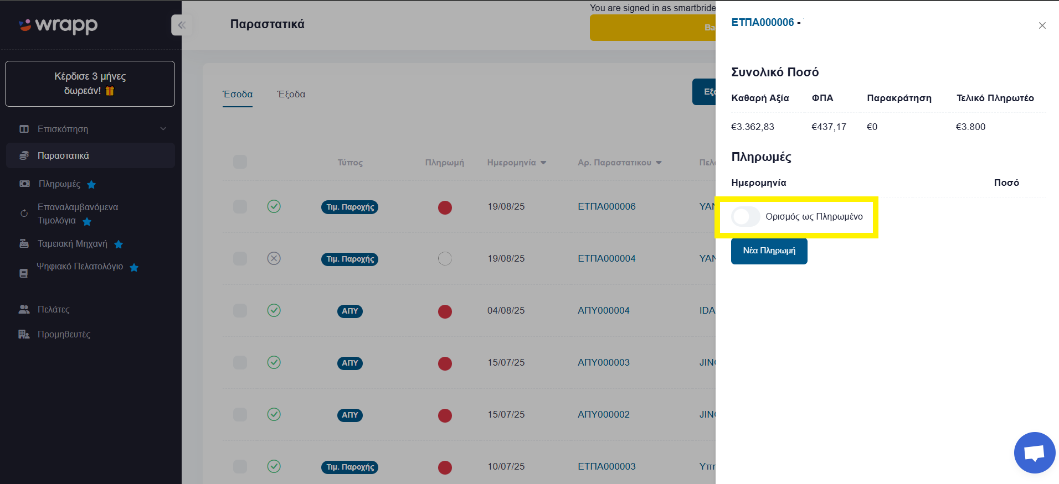
Task: Collapse the sidebar with double-chevron button
Action: pos(182,25)
